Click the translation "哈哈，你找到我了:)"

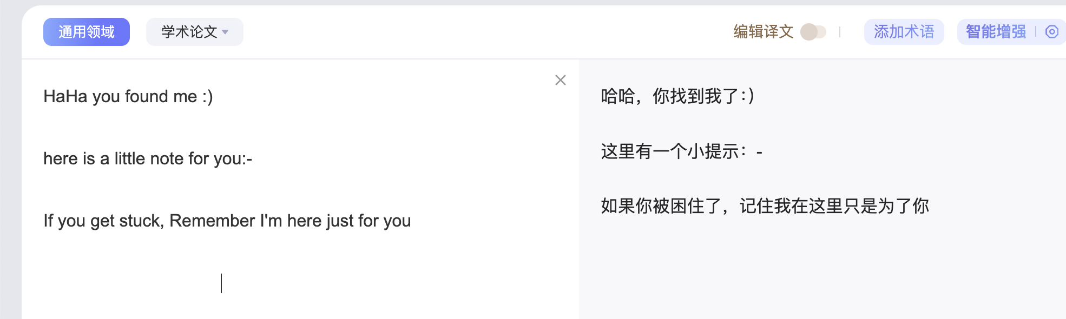click(677, 96)
